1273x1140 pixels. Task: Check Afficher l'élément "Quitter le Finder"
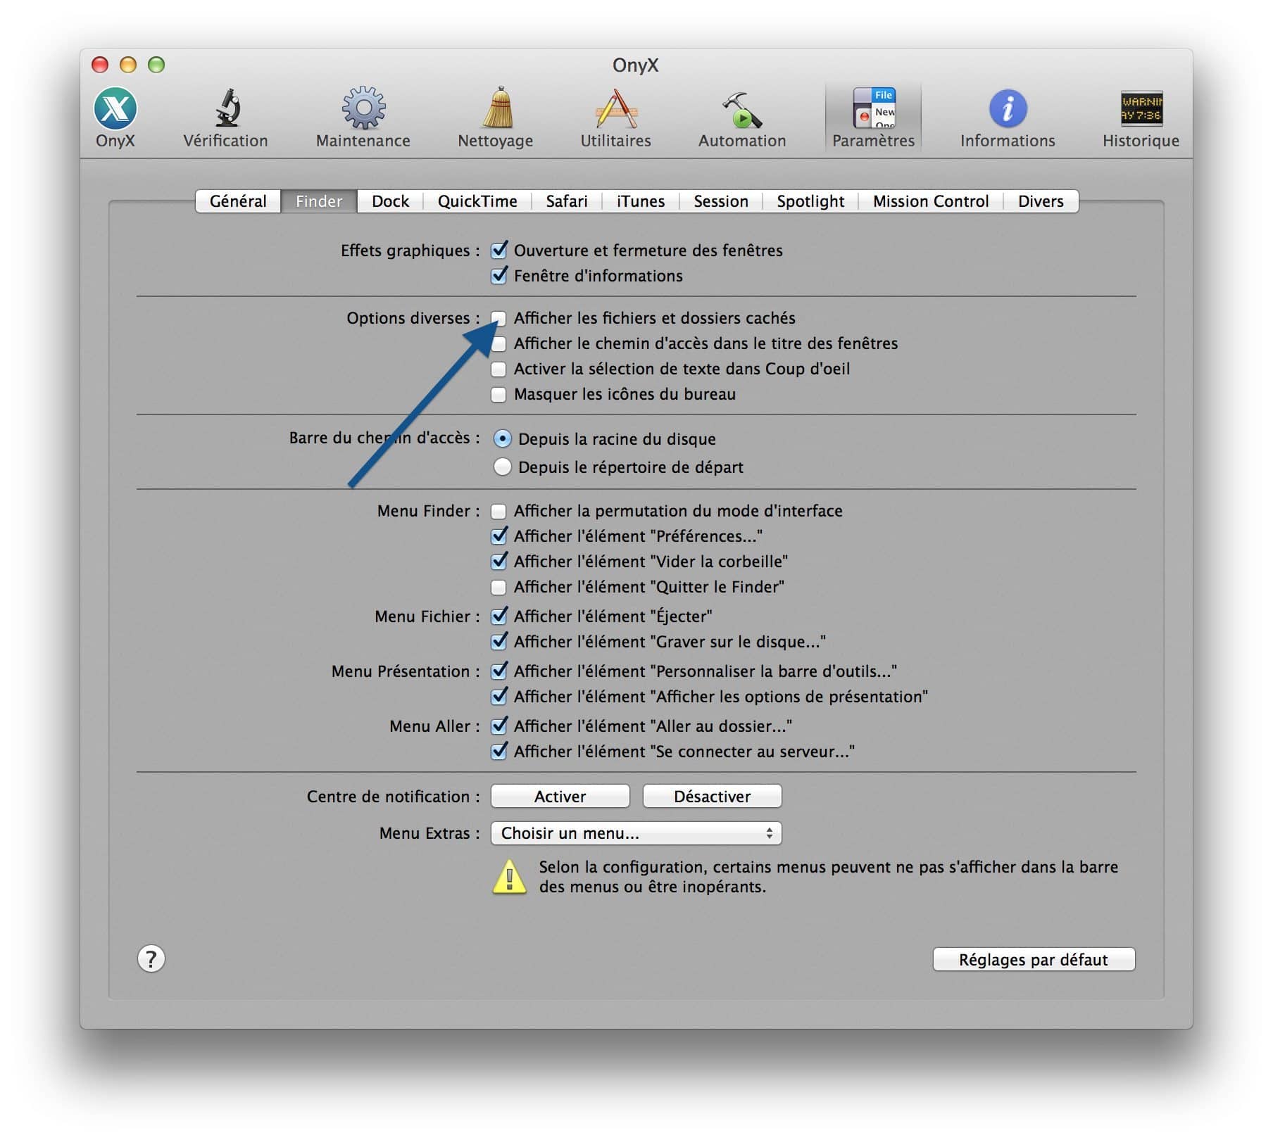tap(498, 587)
